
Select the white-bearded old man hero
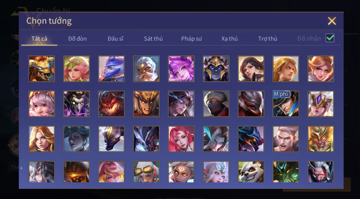pos(146,69)
